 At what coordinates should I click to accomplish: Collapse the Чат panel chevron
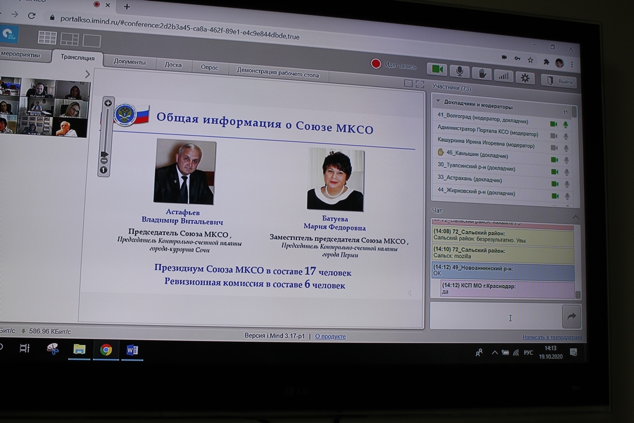575,217
